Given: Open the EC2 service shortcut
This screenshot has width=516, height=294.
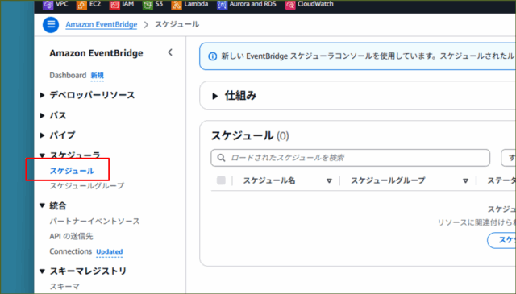Looking at the screenshot, I should 89,4.
